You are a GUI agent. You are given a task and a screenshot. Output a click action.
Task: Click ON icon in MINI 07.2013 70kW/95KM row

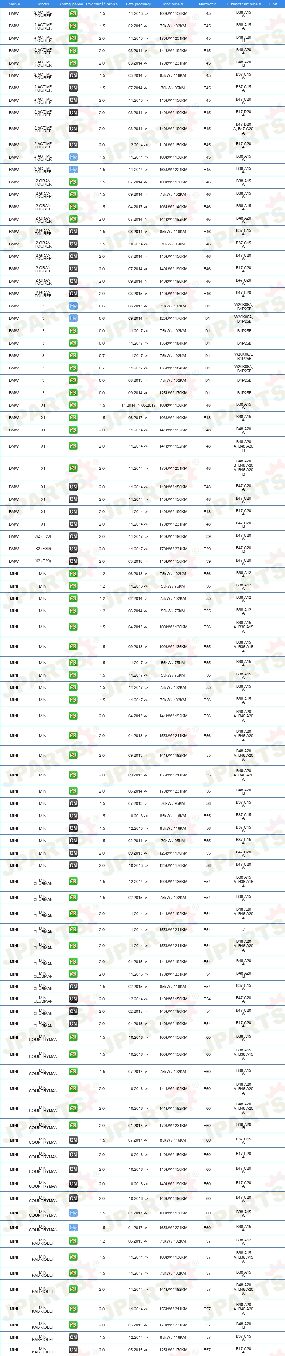pos(73,804)
